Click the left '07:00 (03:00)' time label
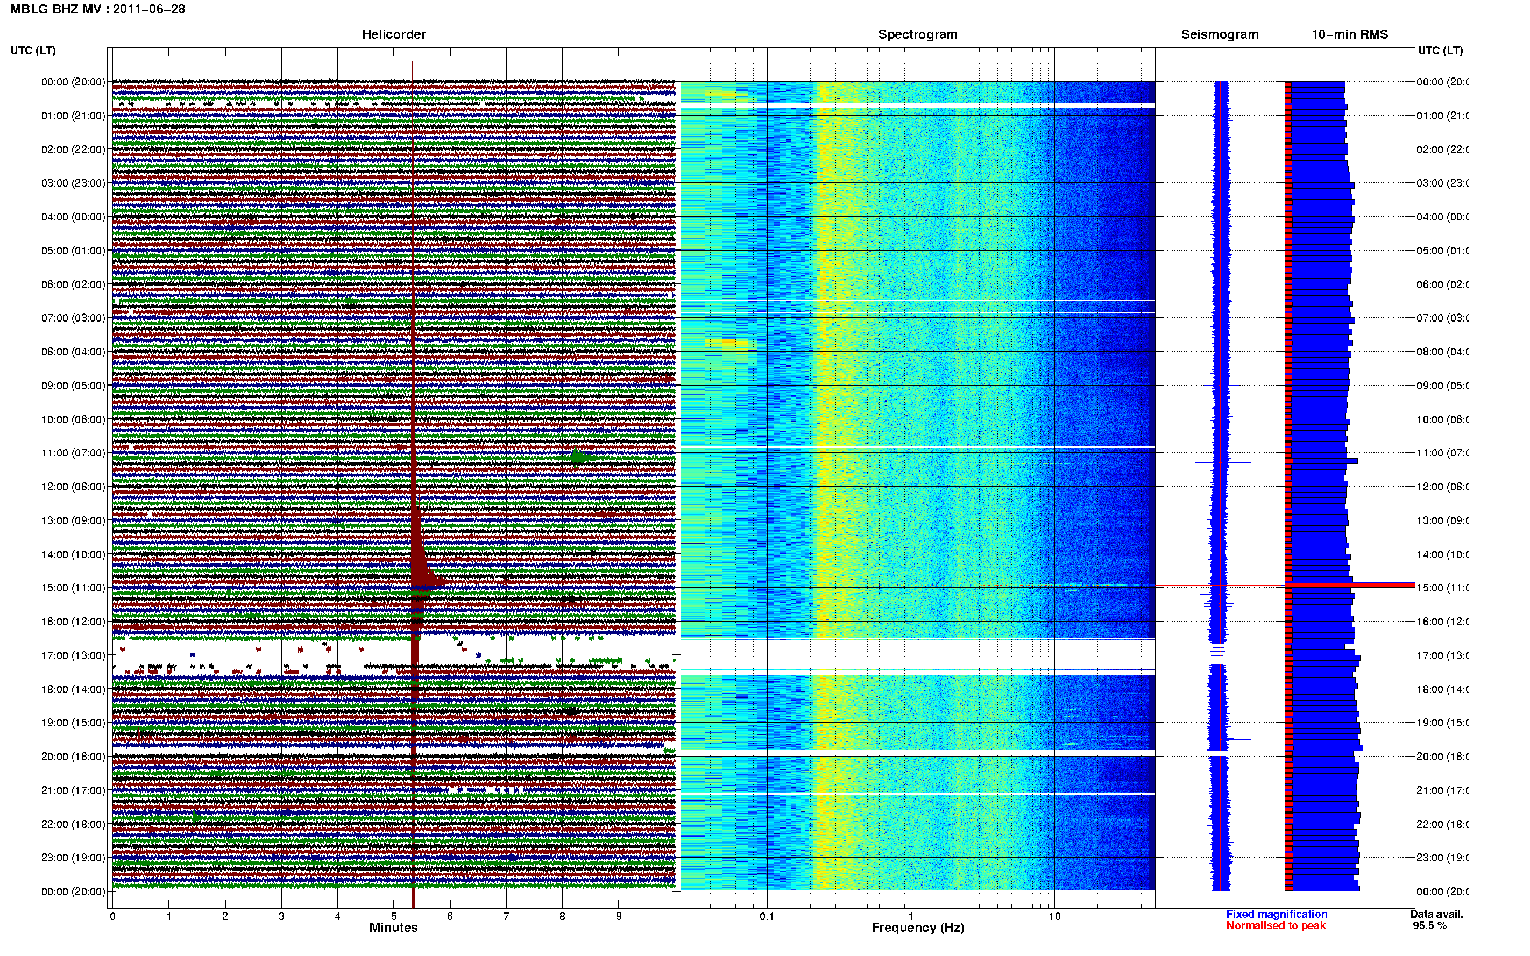Screen dimensions: 1530x956 tap(73, 317)
